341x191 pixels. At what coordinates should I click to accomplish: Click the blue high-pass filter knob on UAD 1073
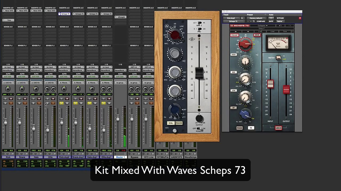175,110
